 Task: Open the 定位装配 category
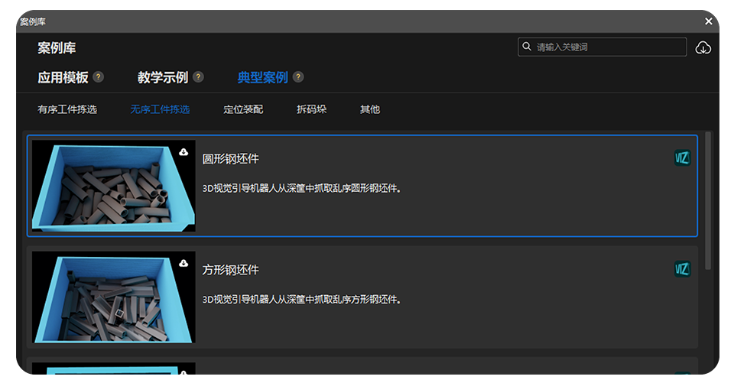click(x=243, y=109)
